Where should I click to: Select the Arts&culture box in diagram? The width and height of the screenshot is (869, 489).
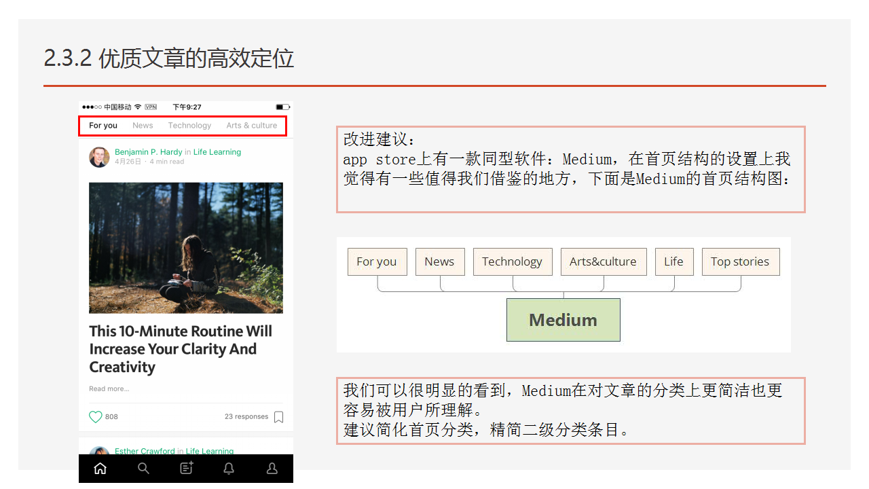click(604, 261)
